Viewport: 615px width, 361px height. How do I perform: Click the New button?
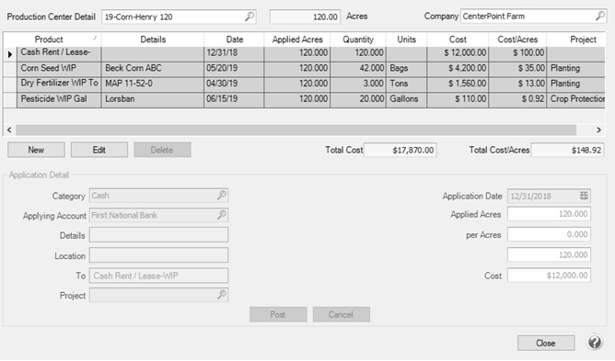[36, 150]
